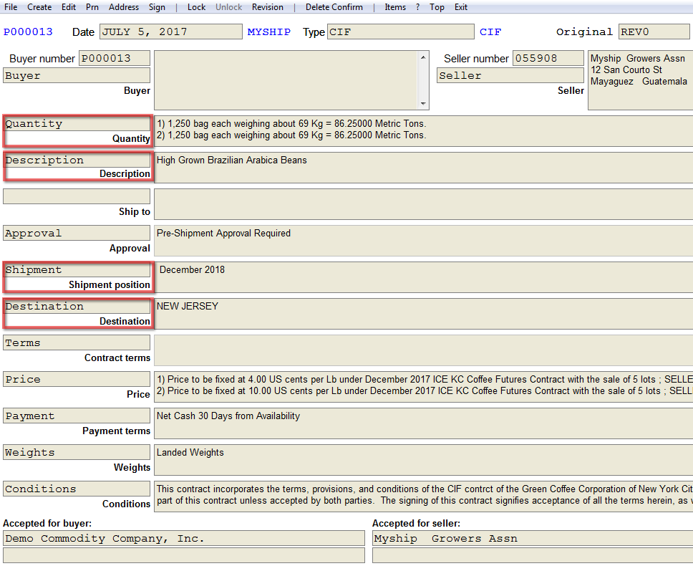Click the blue P000013 contract number
This screenshot has width=693, height=566.
[x=28, y=32]
